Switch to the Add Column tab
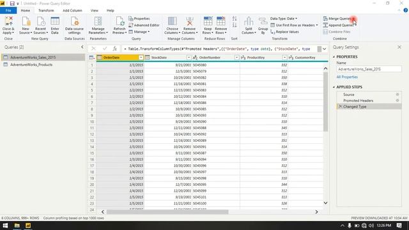Image resolution: width=409 pixels, height=230 pixels. tap(72, 10)
